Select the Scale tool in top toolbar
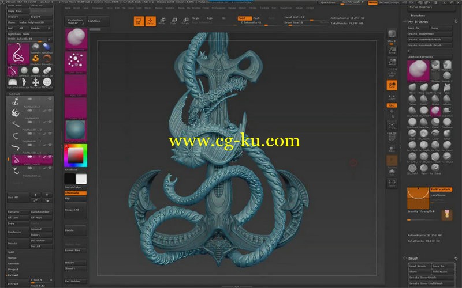 pyautogui.click(x=174, y=21)
